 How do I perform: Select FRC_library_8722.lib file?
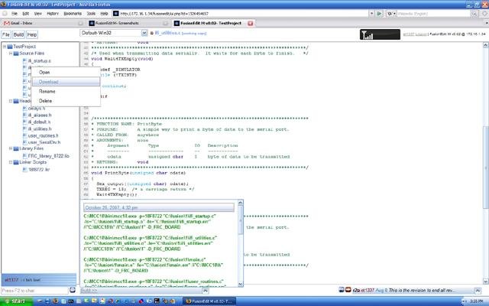click(x=49, y=156)
